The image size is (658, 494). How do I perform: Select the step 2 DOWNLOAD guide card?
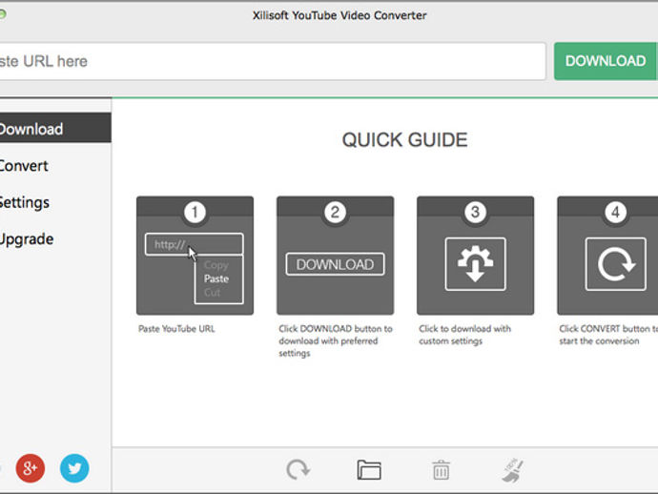[335, 256]
